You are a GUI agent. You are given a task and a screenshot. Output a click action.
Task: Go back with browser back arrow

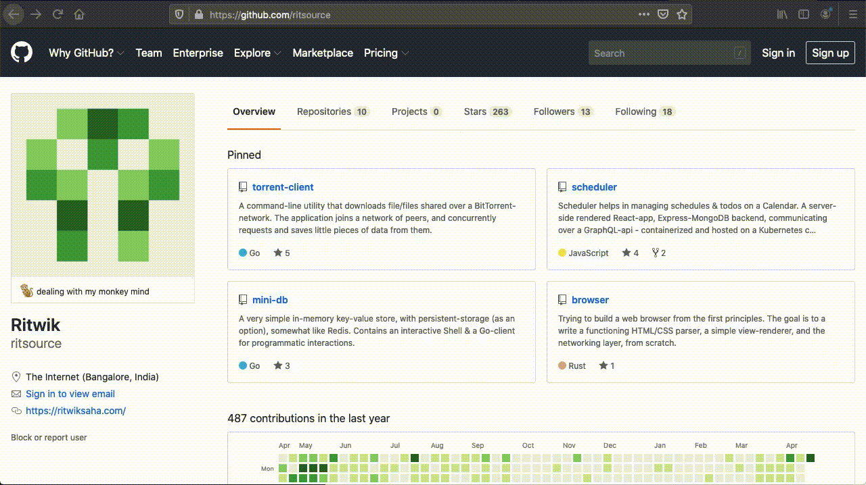point(14,14)
